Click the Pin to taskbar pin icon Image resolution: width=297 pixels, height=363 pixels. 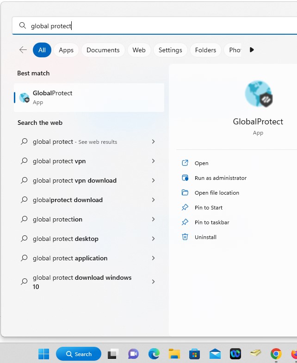point(185,222)
